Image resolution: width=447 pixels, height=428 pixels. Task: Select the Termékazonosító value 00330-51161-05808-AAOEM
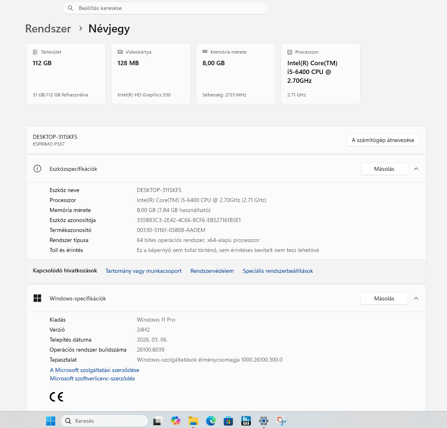coord(171,230)
